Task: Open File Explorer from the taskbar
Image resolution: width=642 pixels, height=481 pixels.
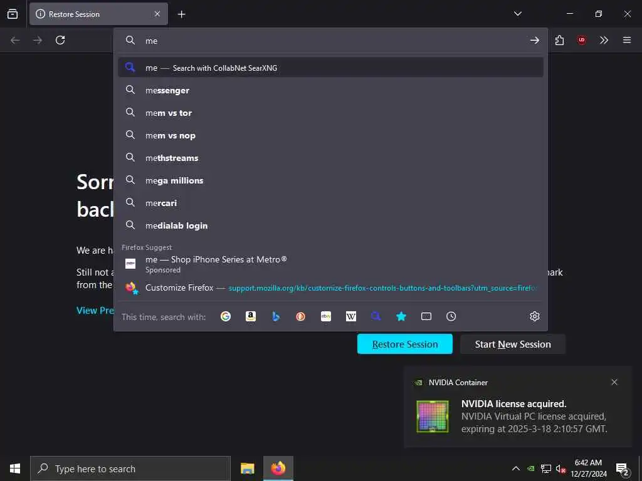Action: pos(247,468)
